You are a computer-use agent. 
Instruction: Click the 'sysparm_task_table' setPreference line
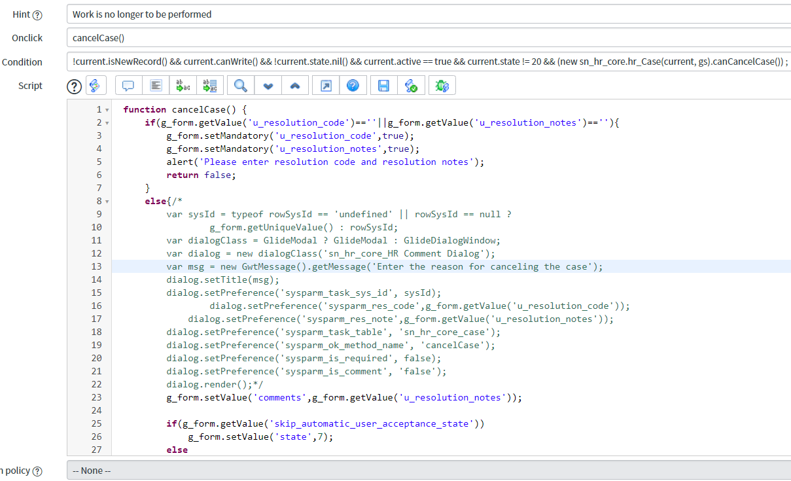(333, 332)
